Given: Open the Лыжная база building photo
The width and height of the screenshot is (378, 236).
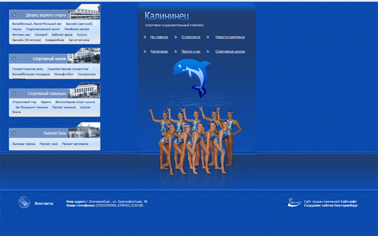Looking at the screenshot, I should (84, 130).
